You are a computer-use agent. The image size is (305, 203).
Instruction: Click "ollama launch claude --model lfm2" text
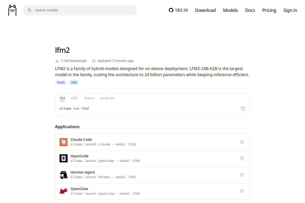[103, 144]
